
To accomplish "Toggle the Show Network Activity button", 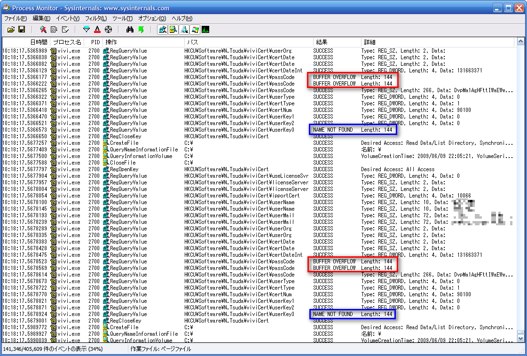I will (184, 30).
